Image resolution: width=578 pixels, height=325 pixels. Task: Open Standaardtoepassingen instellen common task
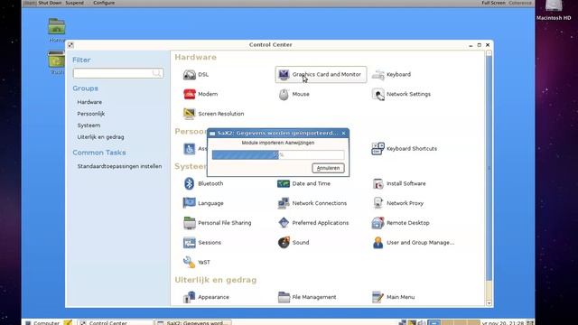[x=119, y=166]
